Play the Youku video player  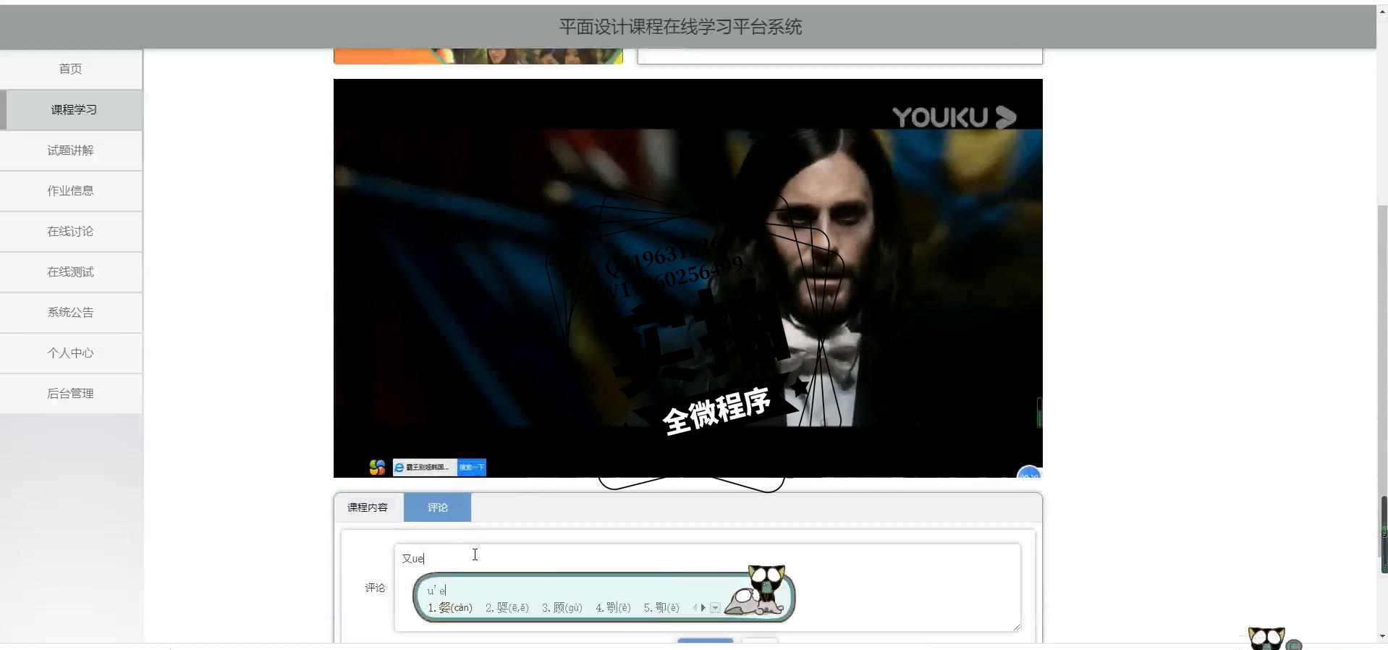click(x=687, y=278)
